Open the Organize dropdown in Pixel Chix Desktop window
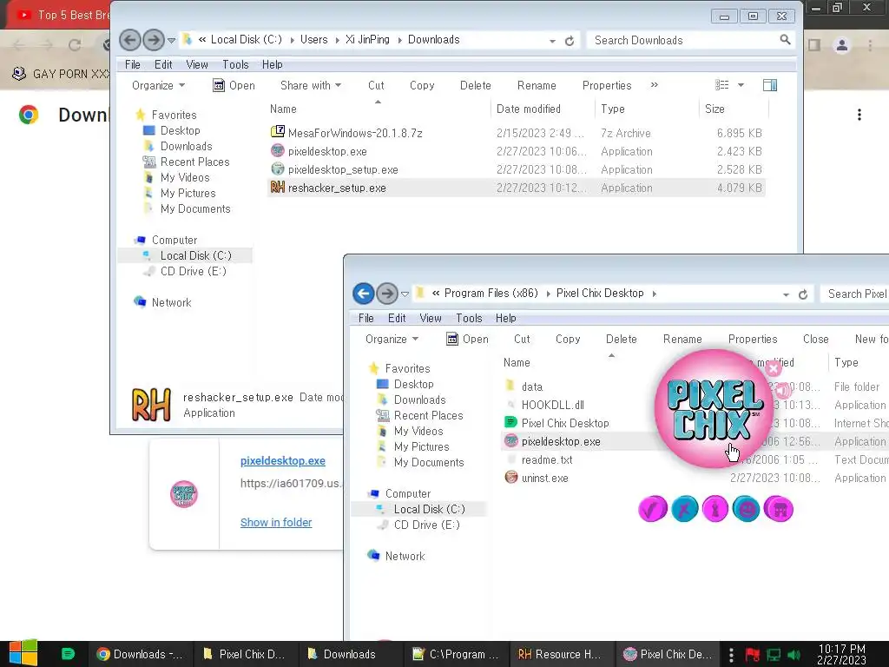Viewport: 889px width, 667px height. click(392, 340)
